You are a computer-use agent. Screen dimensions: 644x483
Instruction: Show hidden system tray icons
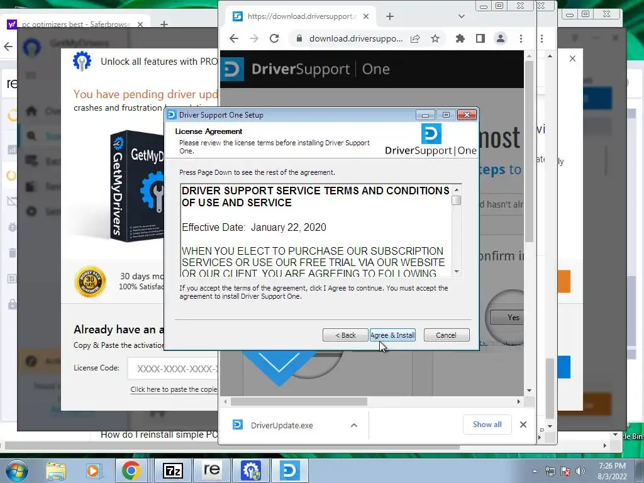pyautogui.click(x=535, y=471)
